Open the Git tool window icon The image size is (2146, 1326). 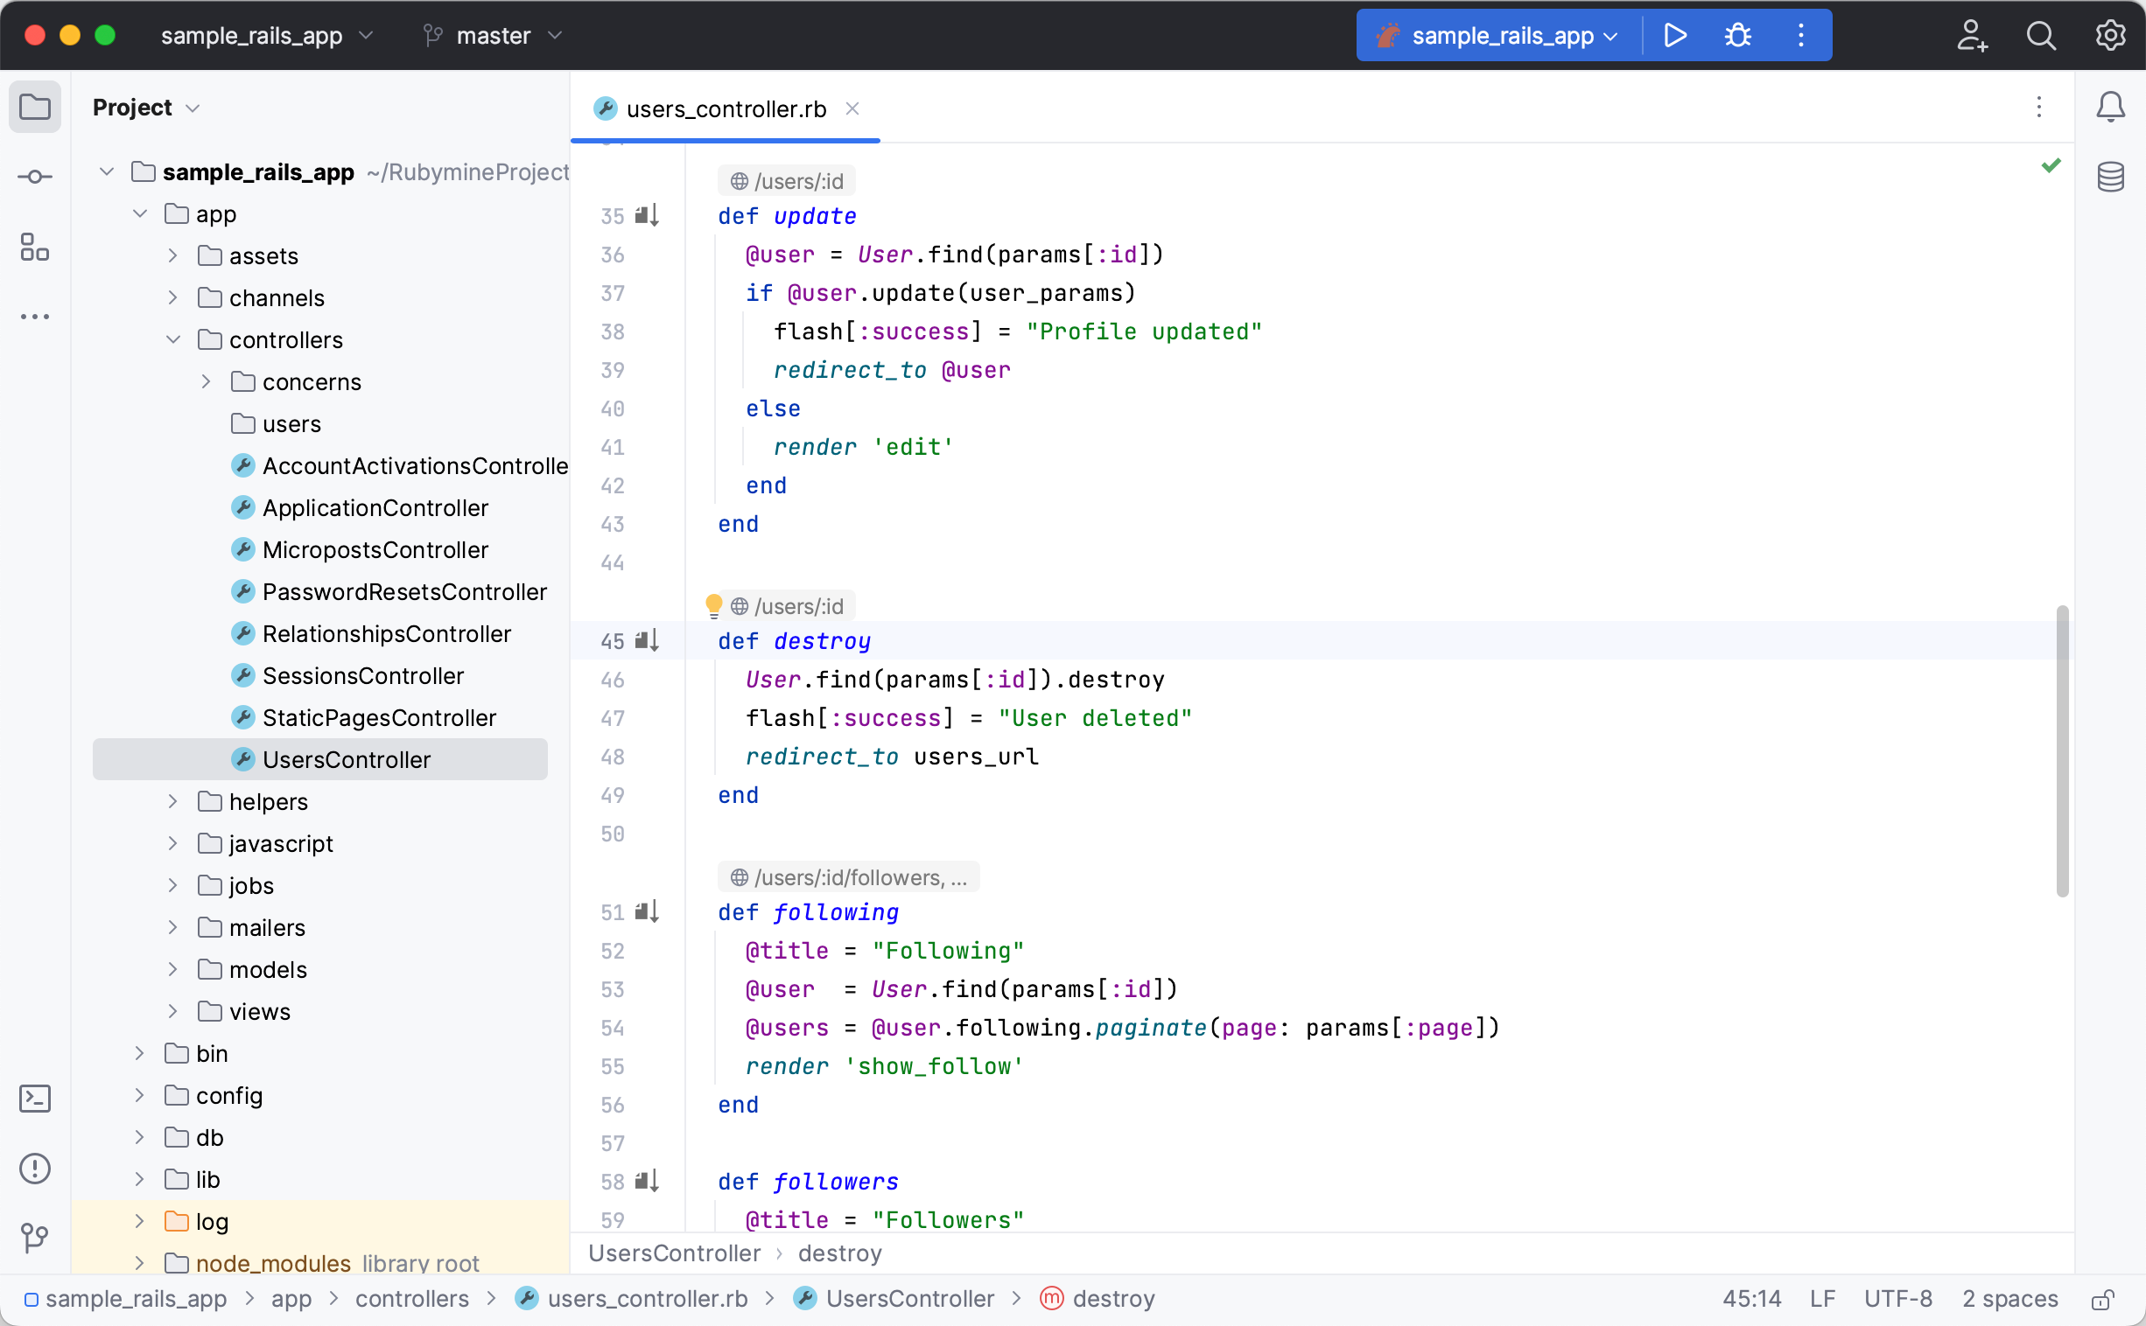click(35, 1238)
